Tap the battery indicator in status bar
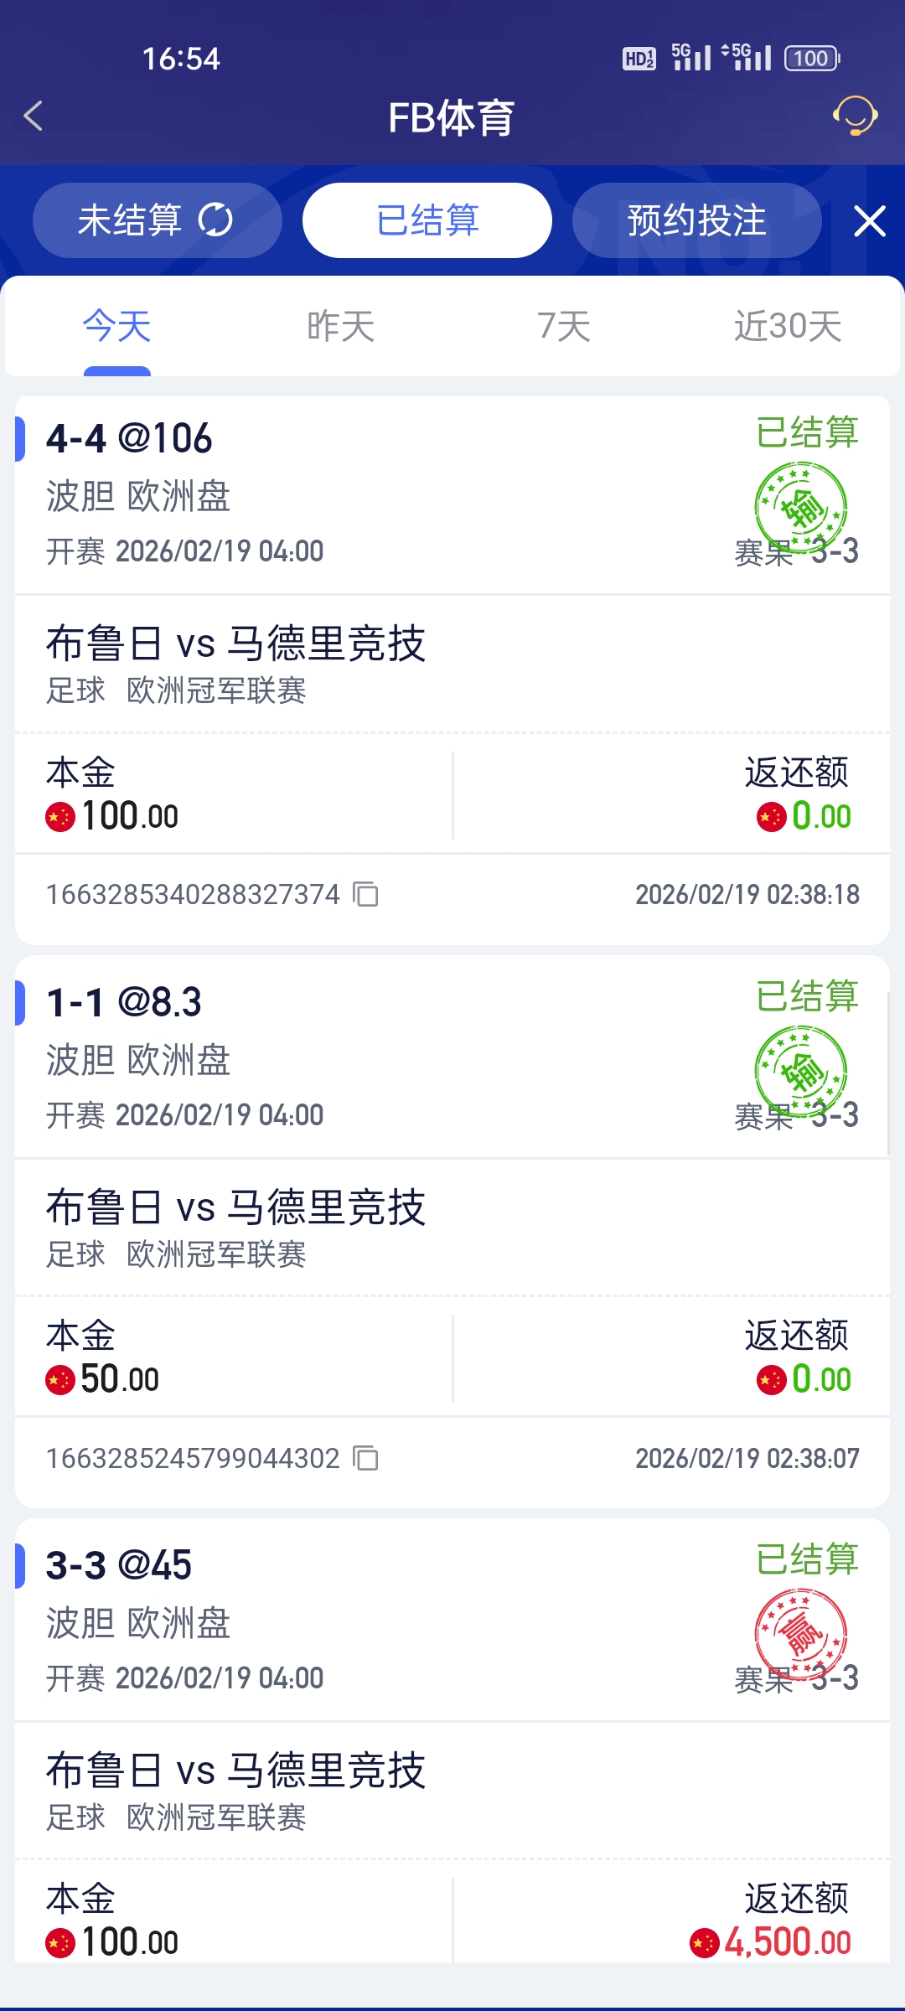Viewport: 905px width, 2011px height. pyautogui.click(x=811, y=59)
